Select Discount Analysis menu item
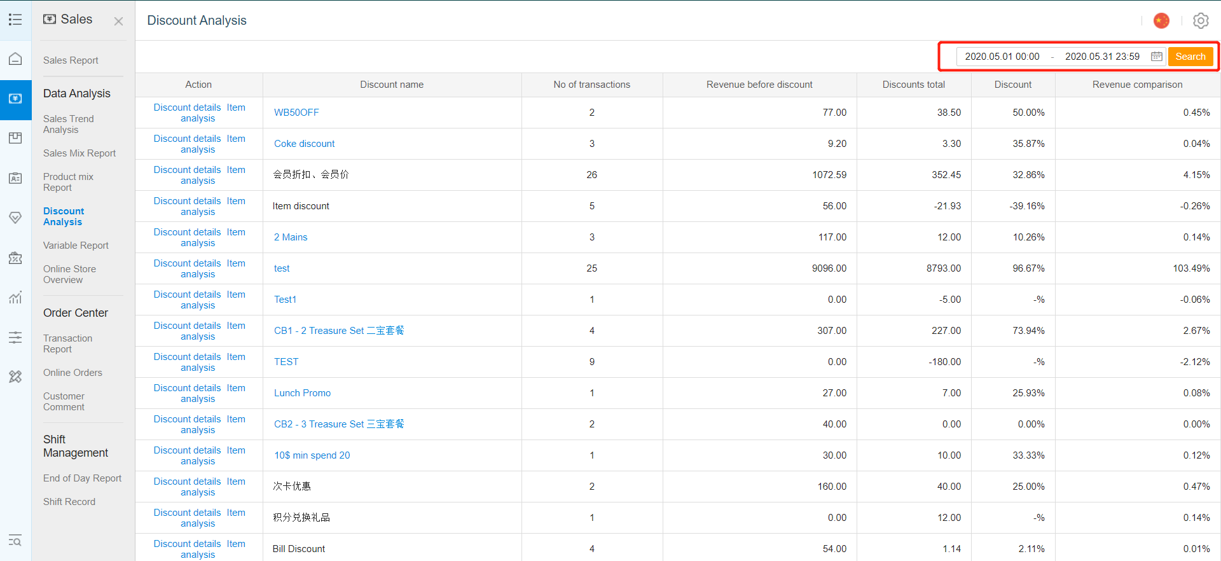The width and height of the screenshot is (1221, 561). point(64,216)
